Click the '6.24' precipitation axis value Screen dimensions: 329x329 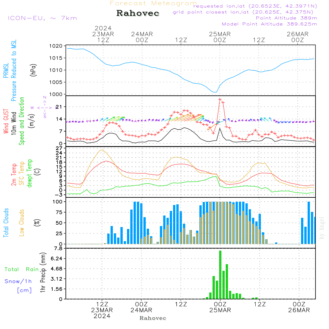click(57, 259)
